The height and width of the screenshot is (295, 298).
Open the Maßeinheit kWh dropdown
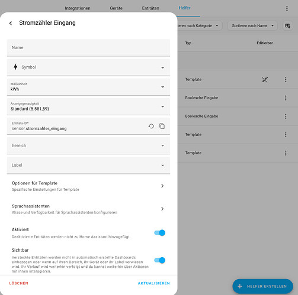click(x=88, y=87)
